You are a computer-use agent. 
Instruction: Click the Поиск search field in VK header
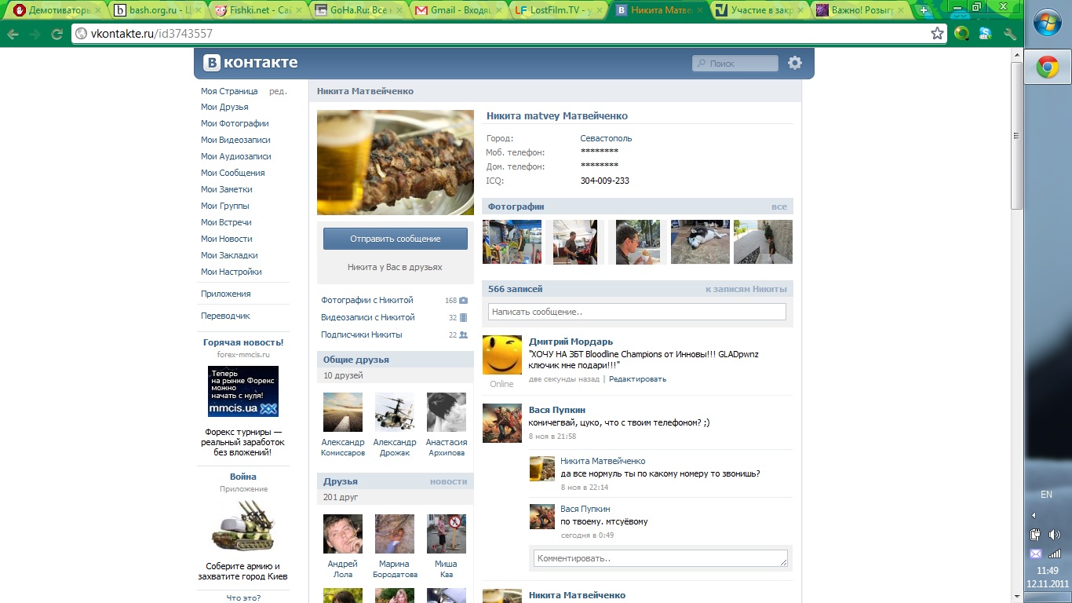point(735,64)
